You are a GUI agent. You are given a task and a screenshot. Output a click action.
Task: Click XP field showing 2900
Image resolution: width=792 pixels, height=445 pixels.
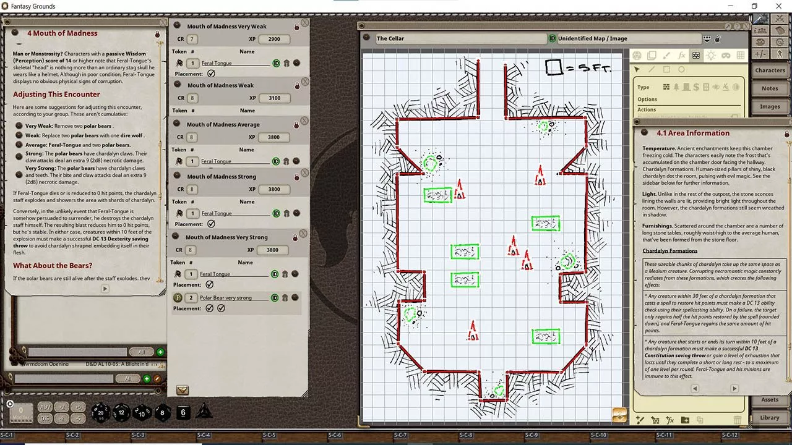(x=273, y=39)
